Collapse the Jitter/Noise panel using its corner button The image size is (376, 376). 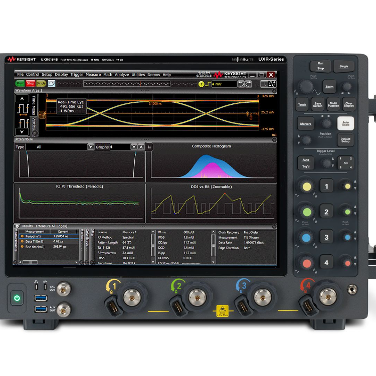[274, 140]
